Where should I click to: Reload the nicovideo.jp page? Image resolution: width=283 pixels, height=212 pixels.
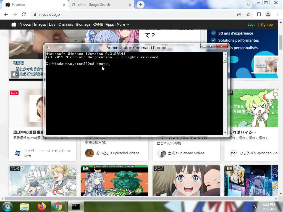click(24, 14)
